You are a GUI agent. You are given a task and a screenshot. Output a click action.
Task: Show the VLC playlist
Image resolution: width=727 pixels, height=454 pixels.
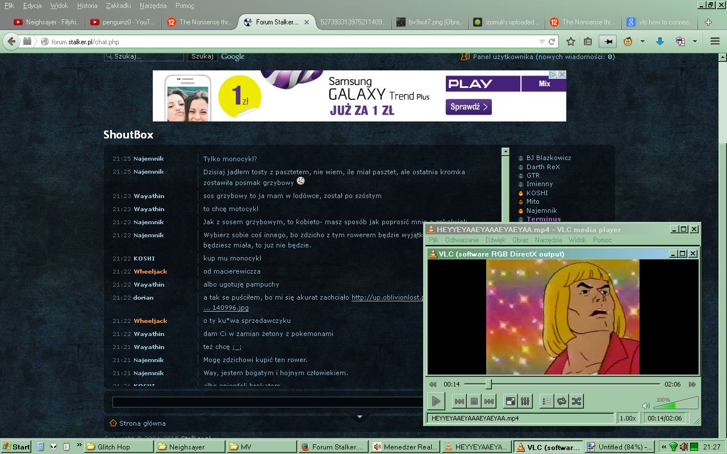tap(546, 401)
